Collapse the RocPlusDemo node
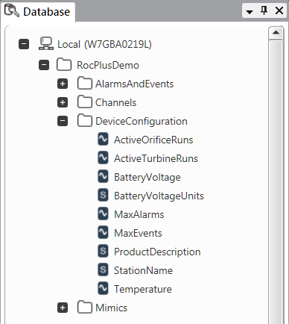This screenshot has width=289, height=324. [x=44, y=65]
